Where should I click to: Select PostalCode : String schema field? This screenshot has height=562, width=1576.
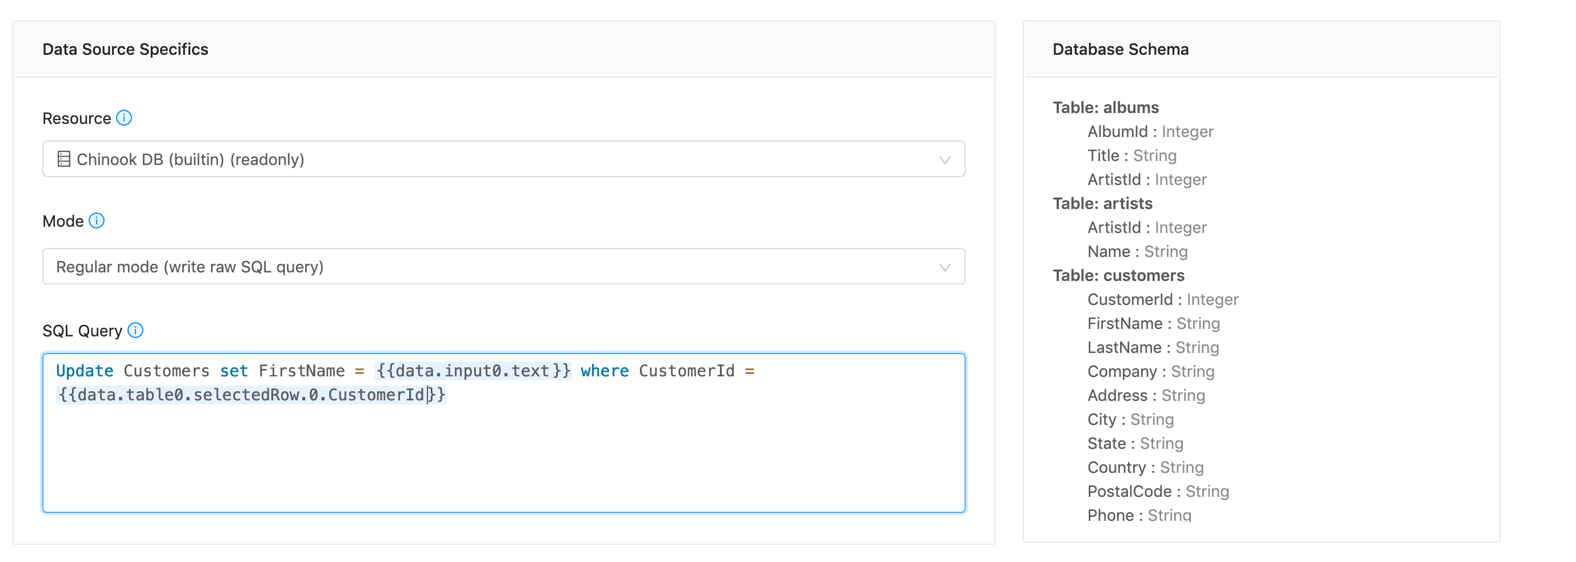tap(1158, 491)
